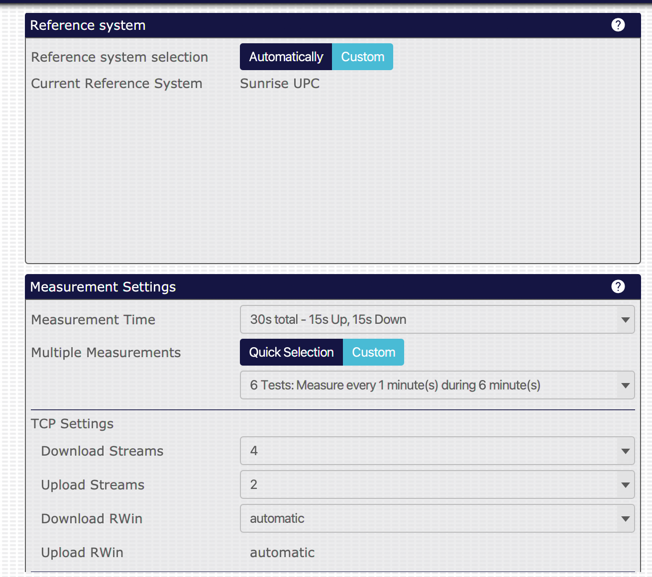Click the Current Reference System label
652x577 pixels.
click(116, 84)
